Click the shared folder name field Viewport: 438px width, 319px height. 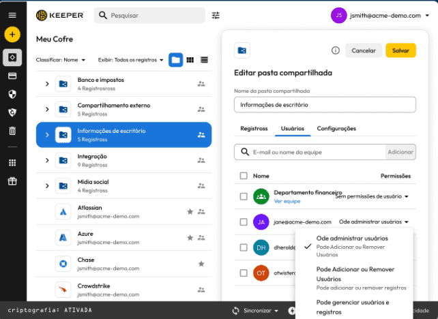pyautogui.click(x=324, y=105)
